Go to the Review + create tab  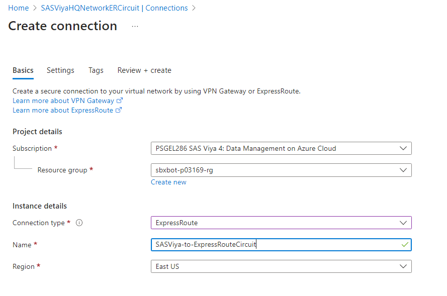(x=144, y=70)
